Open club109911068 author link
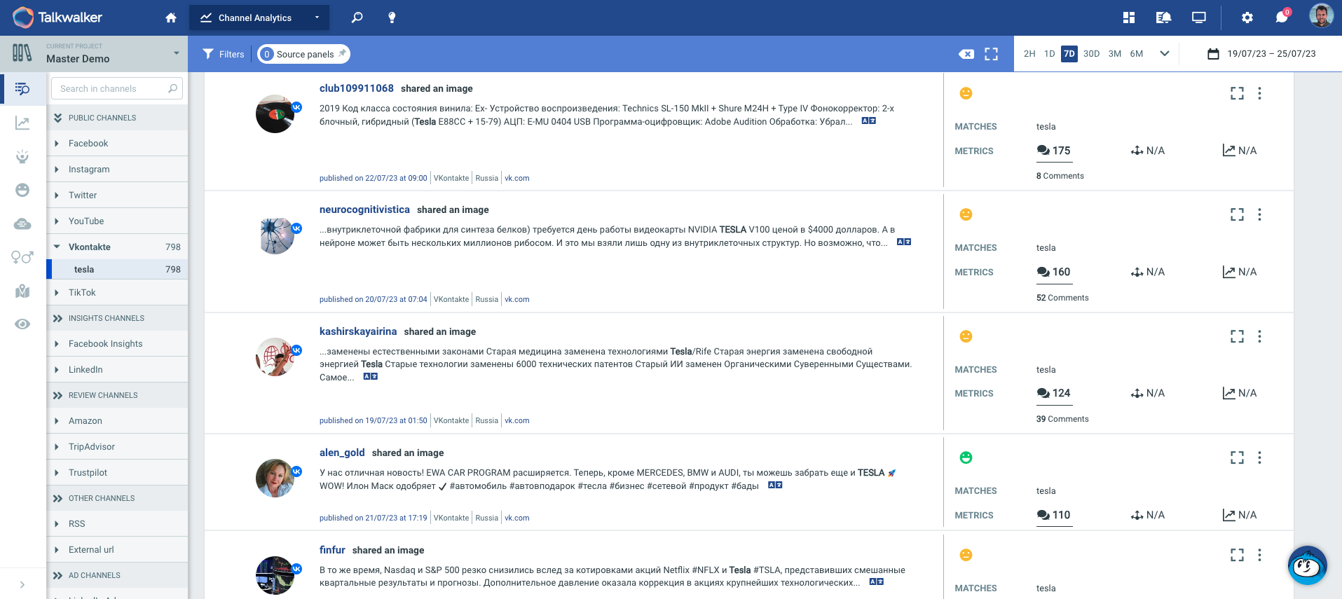 tap(357, 88)
